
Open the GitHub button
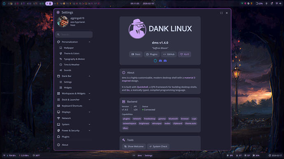(x=169, y=54)
